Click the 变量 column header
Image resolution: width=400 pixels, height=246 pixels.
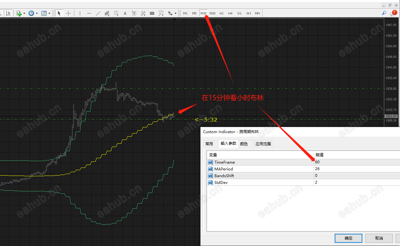point(260,155)
